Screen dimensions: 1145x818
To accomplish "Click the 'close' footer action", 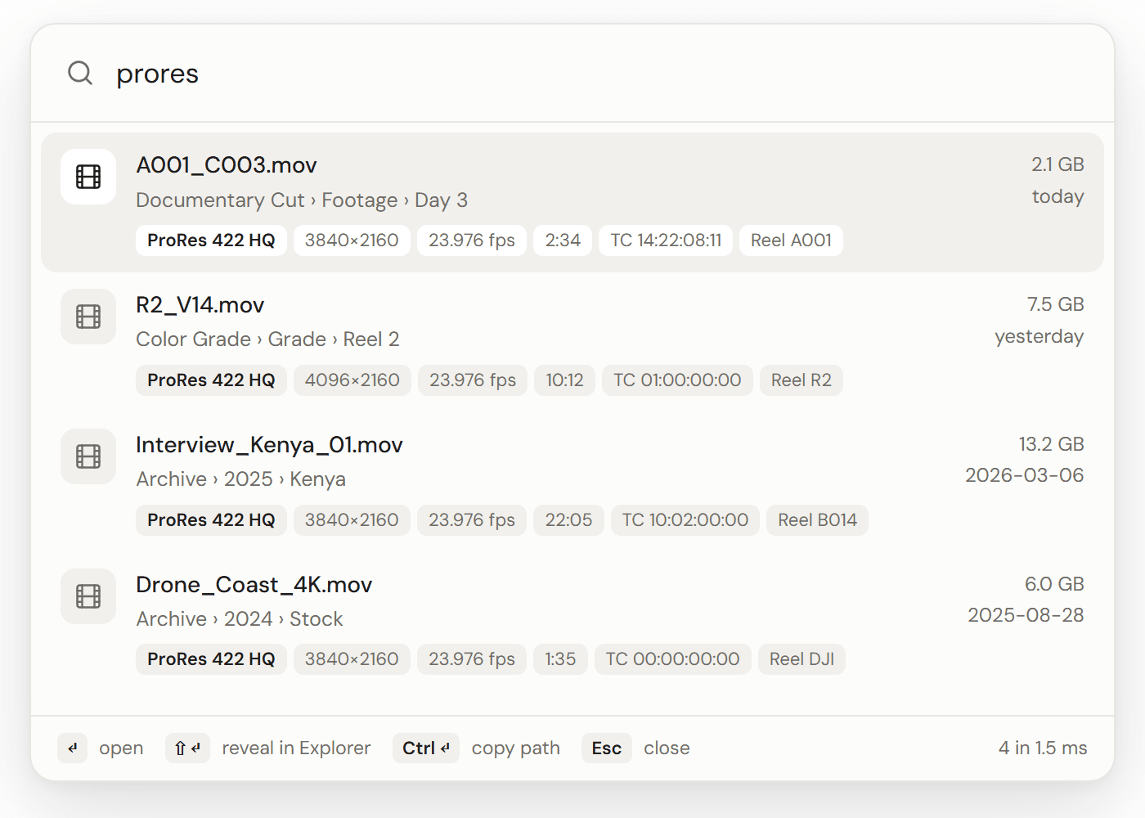I will (667, 748).
